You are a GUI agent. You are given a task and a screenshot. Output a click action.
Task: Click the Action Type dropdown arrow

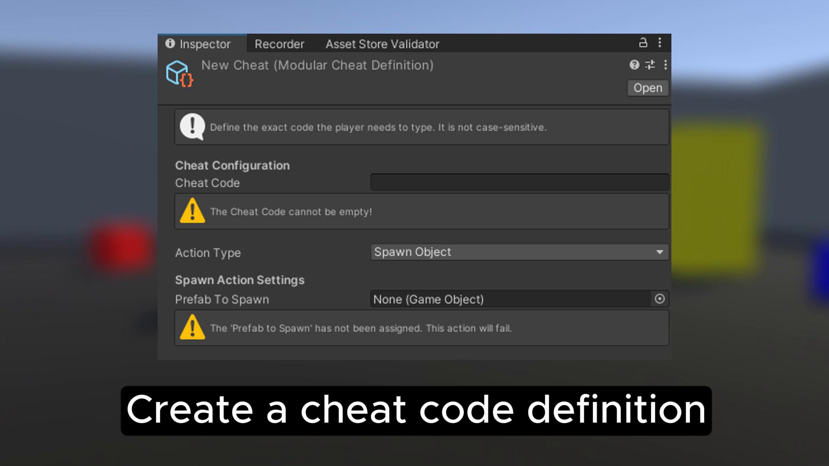coord(659,252)
